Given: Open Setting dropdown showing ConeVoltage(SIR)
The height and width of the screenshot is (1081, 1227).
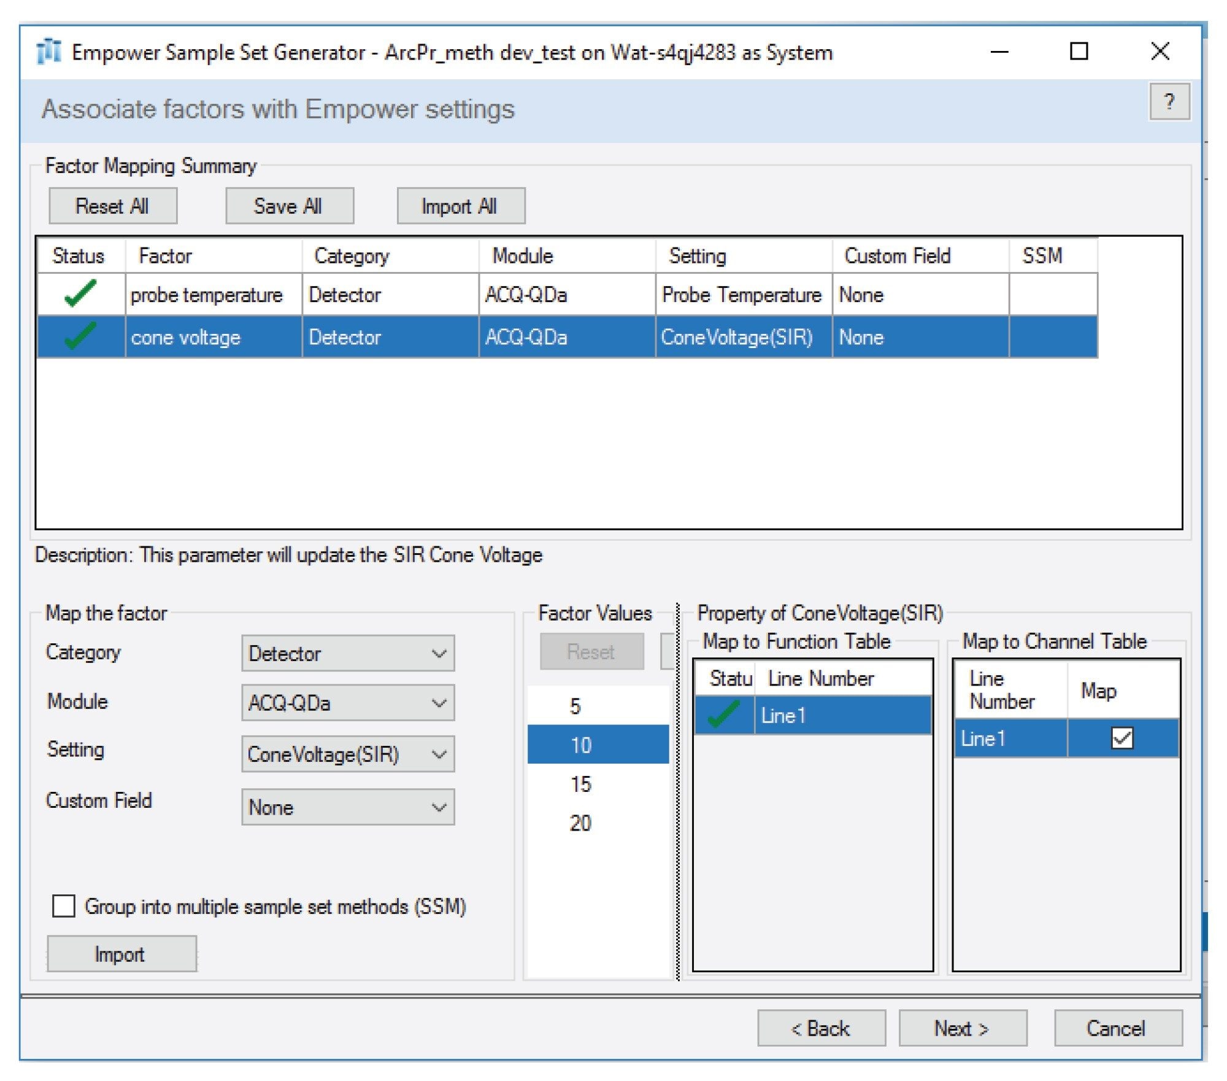Looking at the screenshot, I should 348,754.
